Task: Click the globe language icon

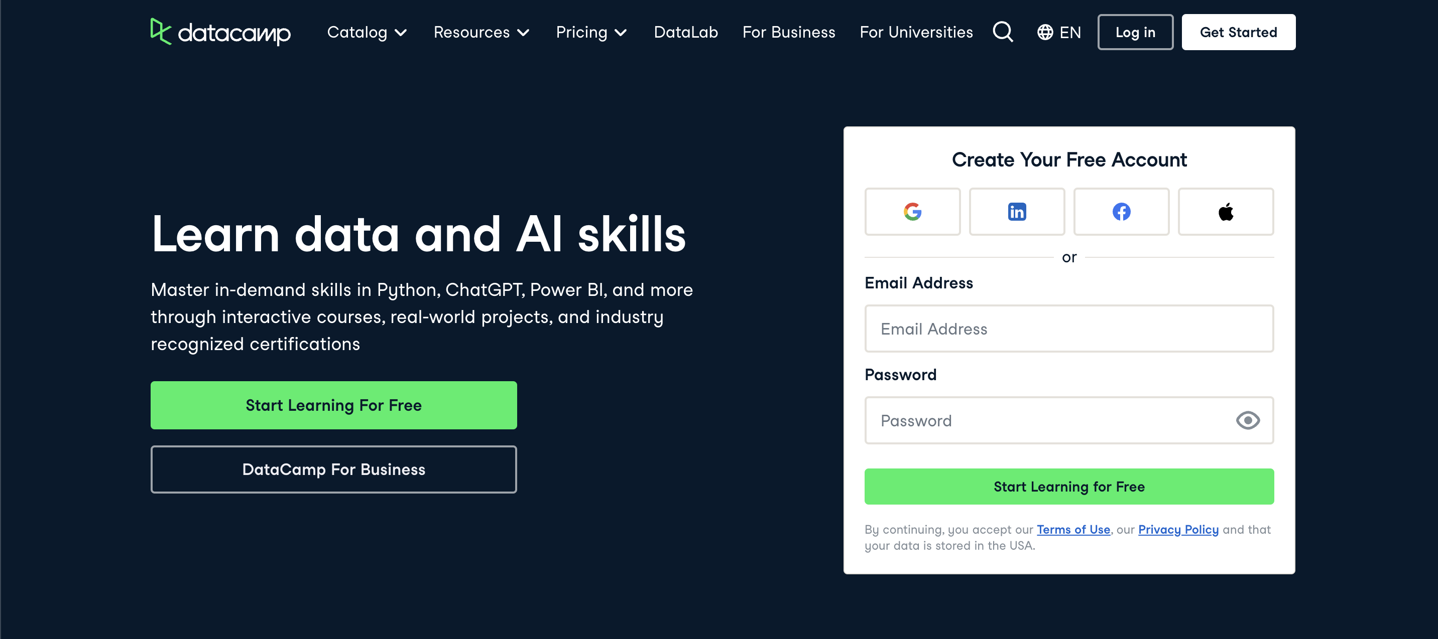Action: pyautogui.click(x=1045, y=32)
